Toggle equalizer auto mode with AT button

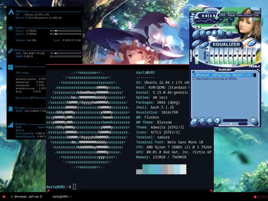(x=204, y=45)
